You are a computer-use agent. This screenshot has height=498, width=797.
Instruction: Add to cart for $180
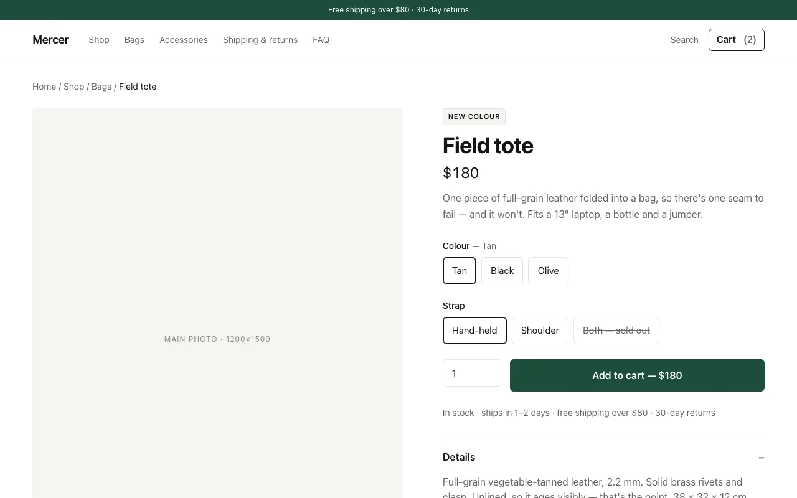(x=637, y=375)
